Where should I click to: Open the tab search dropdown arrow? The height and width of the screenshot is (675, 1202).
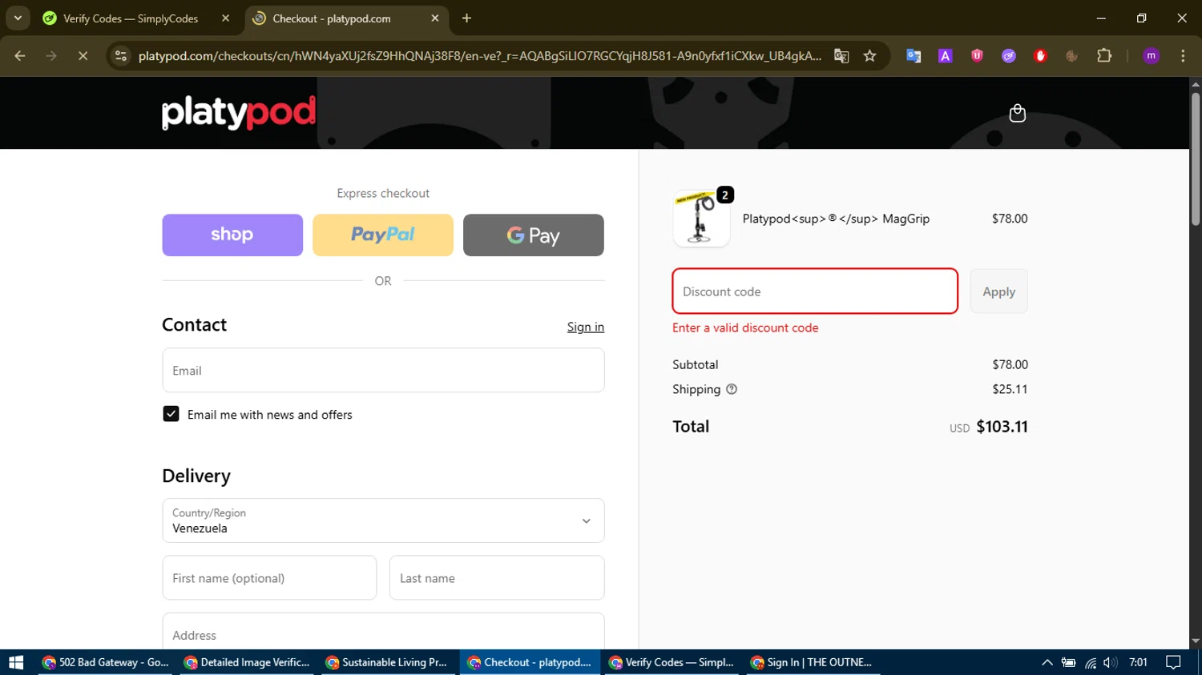18,18
